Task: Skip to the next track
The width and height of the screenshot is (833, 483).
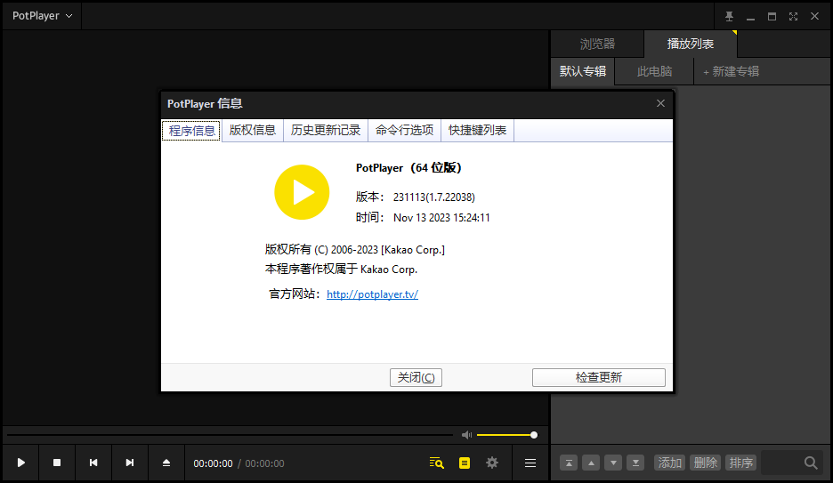Action: [130, 463]
